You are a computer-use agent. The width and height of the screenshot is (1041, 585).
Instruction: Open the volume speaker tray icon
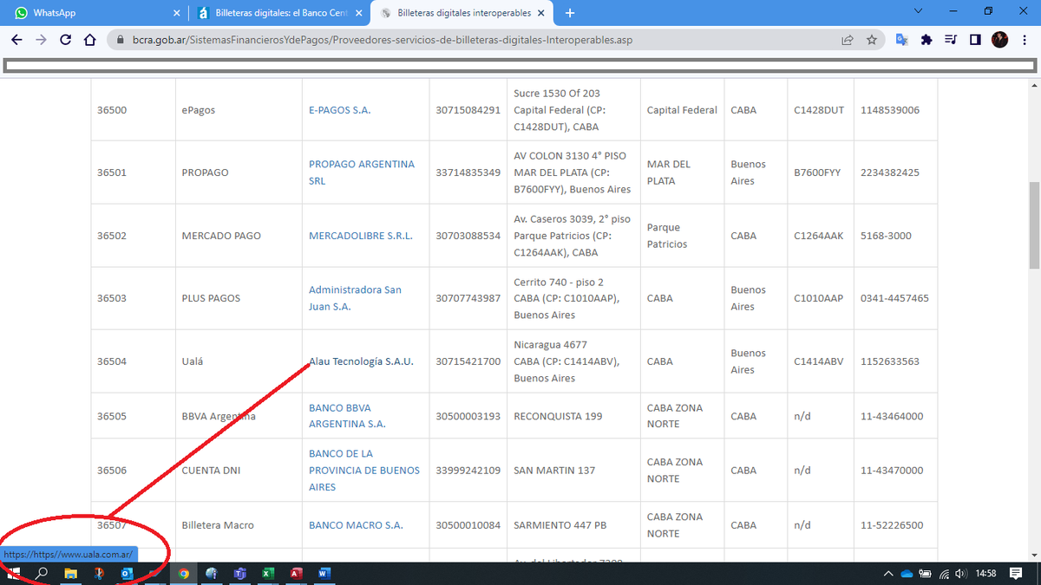click(961, 574)
